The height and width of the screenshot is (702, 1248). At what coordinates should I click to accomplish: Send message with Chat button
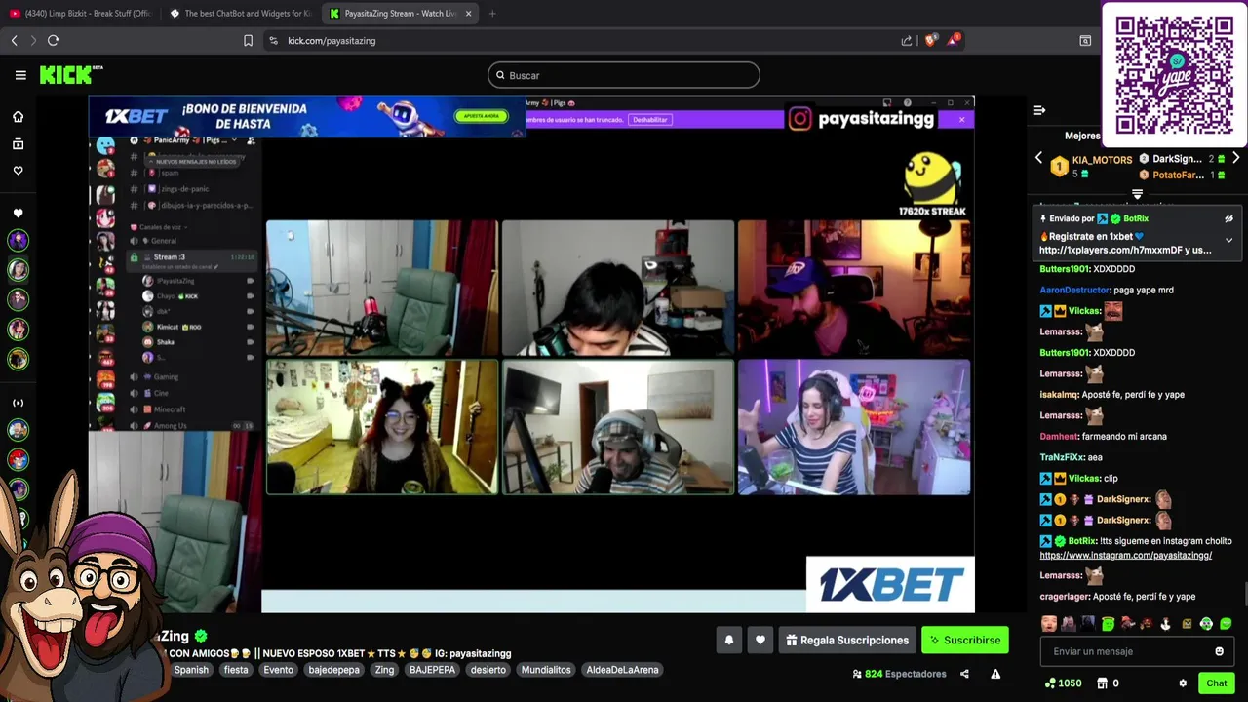[1216, 683]
